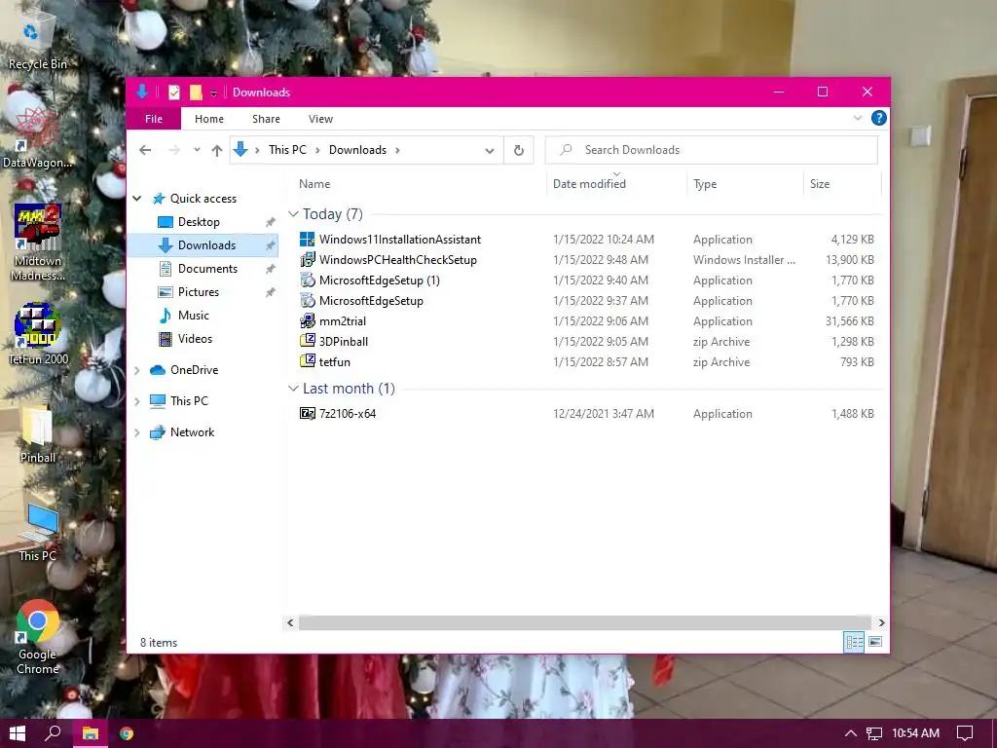Go back with the Back arrow
This screenshot has height=748, width=997.
tap(146, 150)
